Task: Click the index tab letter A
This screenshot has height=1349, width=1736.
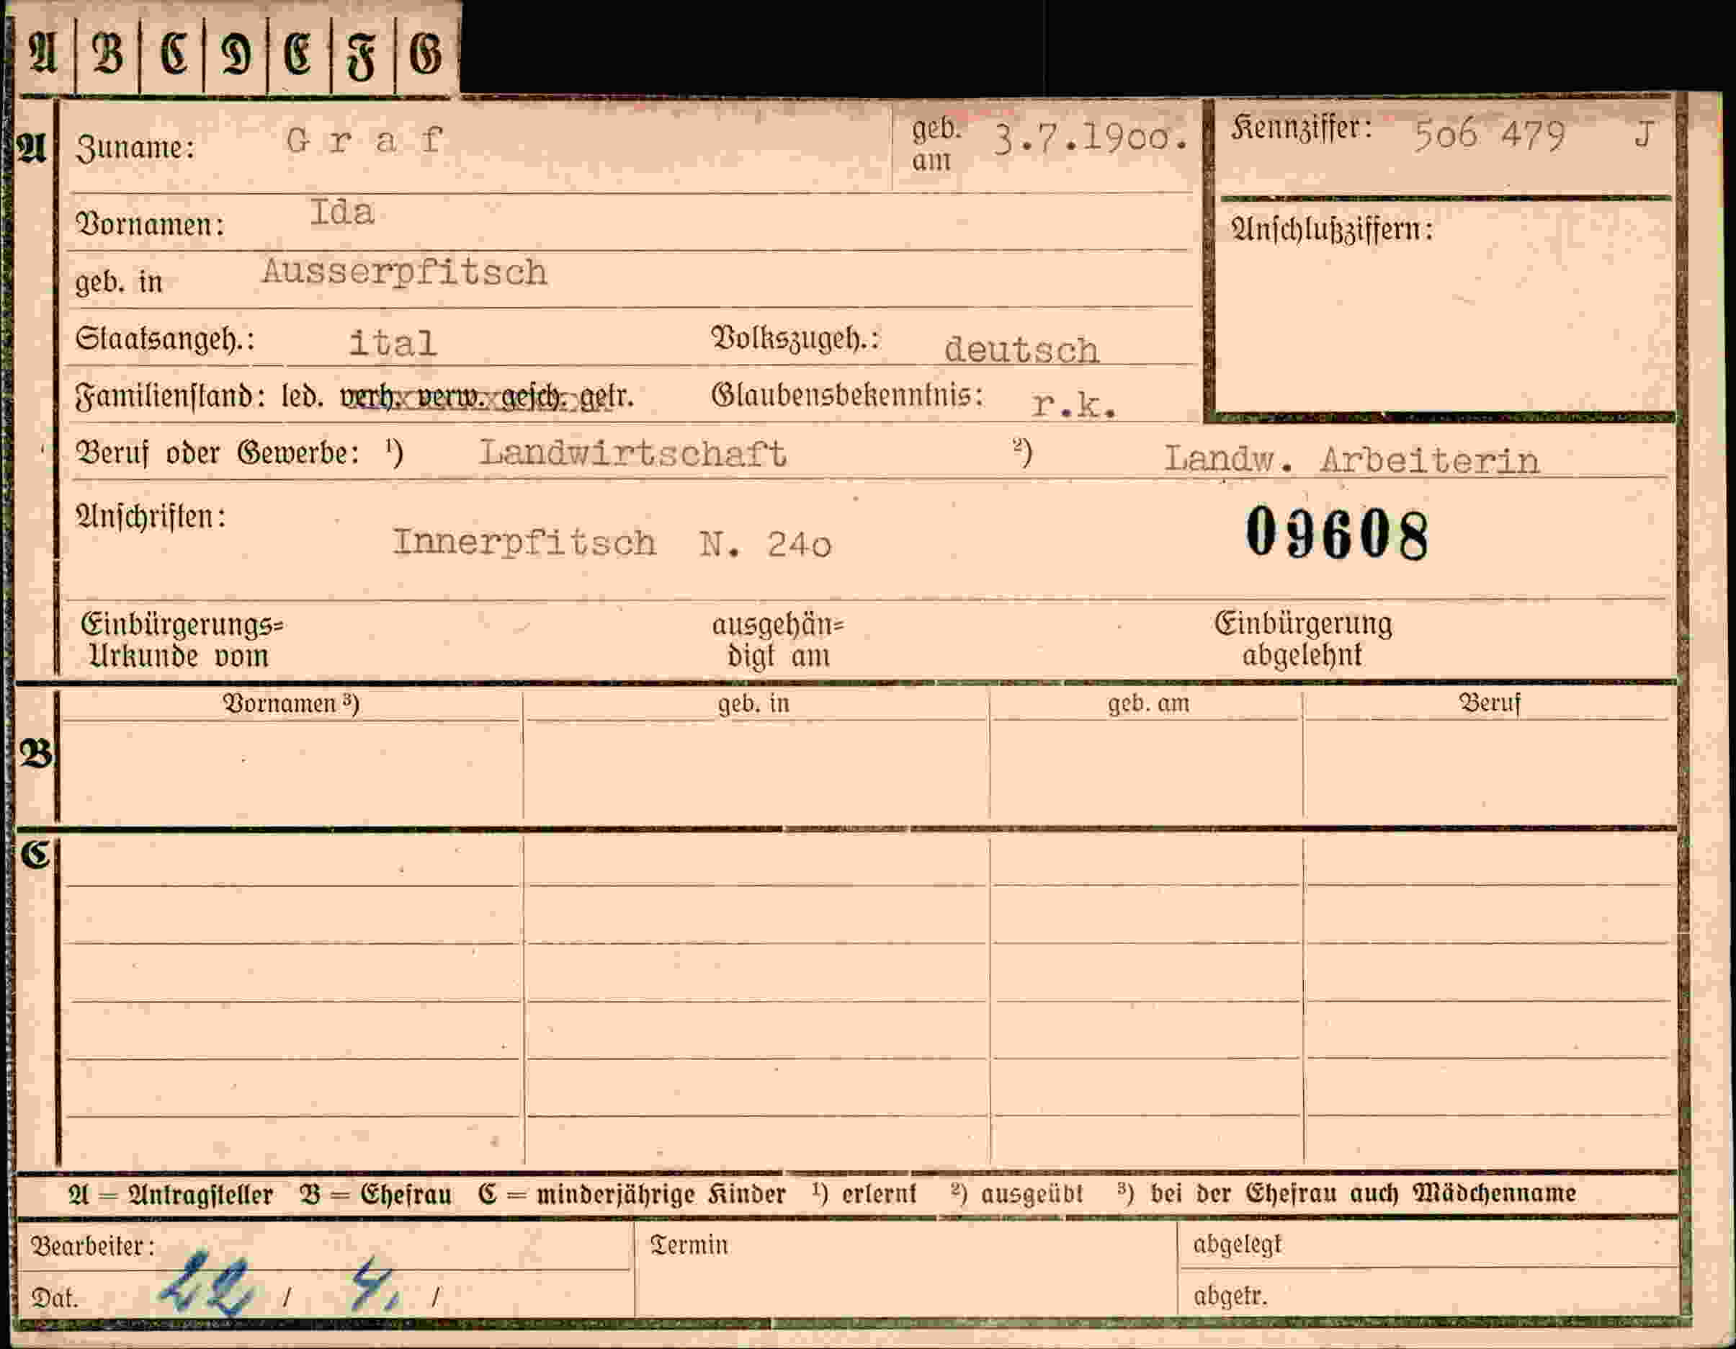Action: pyautogui.click(x=42, y=54)
